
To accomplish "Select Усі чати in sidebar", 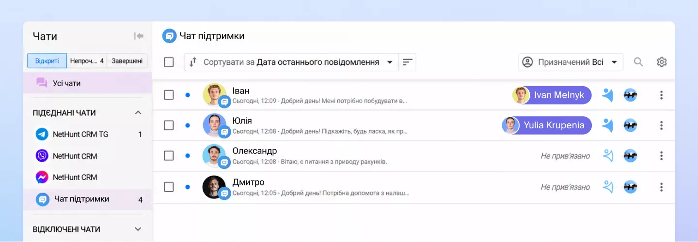I will point(88,83).
